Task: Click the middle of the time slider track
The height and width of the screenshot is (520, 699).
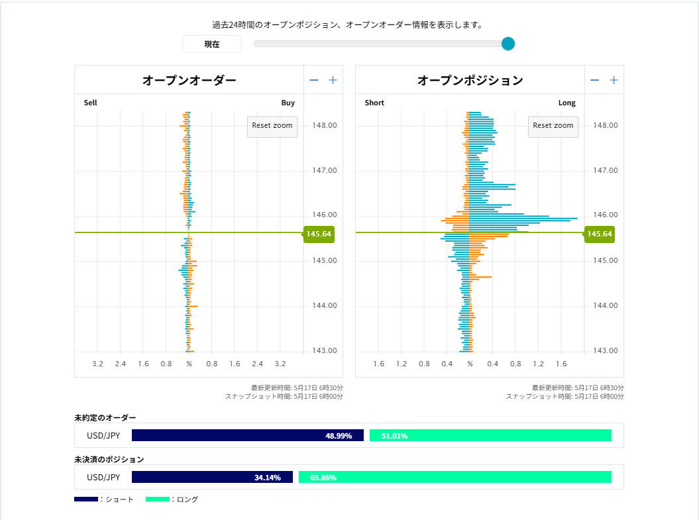Action: (x=381, y=44)
